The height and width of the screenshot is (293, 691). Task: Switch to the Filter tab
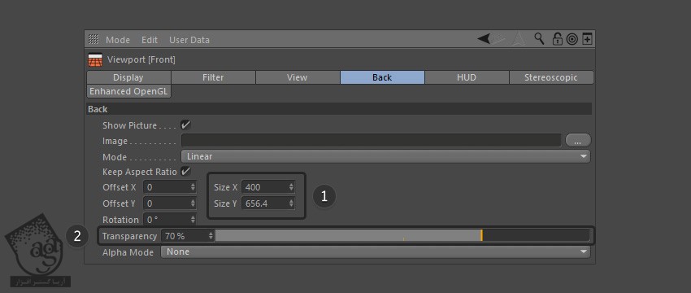coord(213,77)
